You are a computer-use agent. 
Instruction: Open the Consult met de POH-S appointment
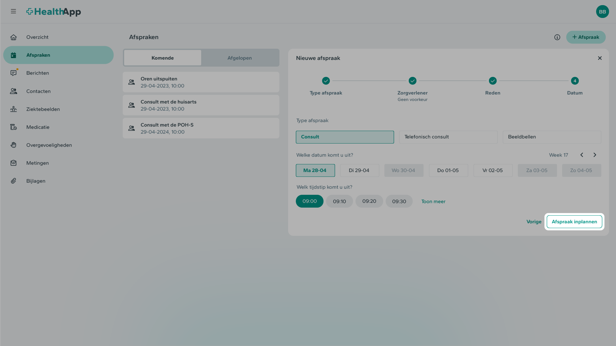point(201,128)
